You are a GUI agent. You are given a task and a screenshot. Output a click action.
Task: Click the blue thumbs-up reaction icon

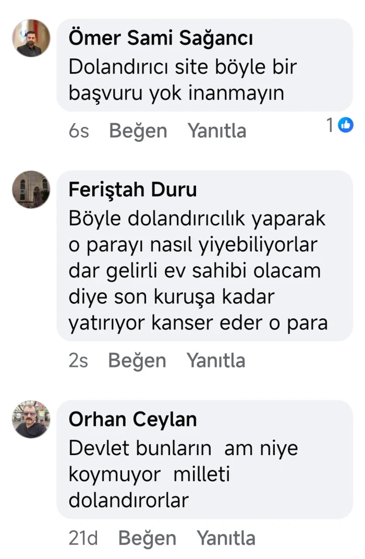tap(346, 125)
